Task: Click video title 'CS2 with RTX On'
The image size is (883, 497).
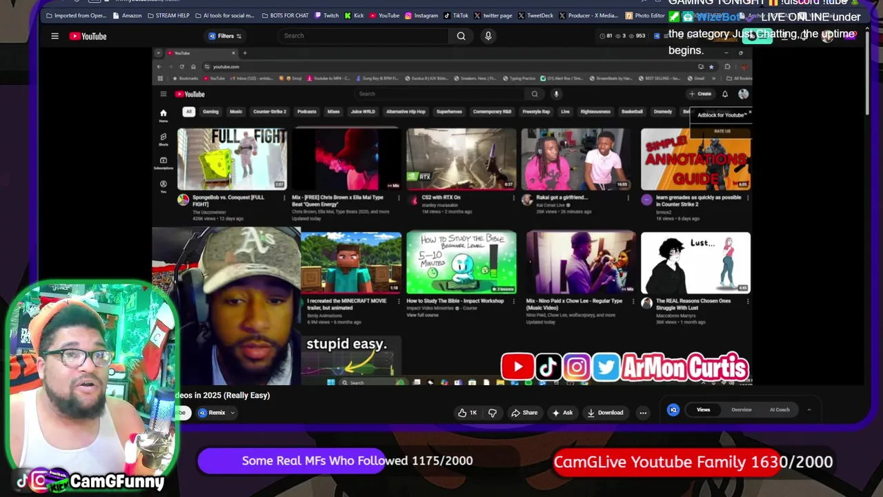Action: pos(441,197)
